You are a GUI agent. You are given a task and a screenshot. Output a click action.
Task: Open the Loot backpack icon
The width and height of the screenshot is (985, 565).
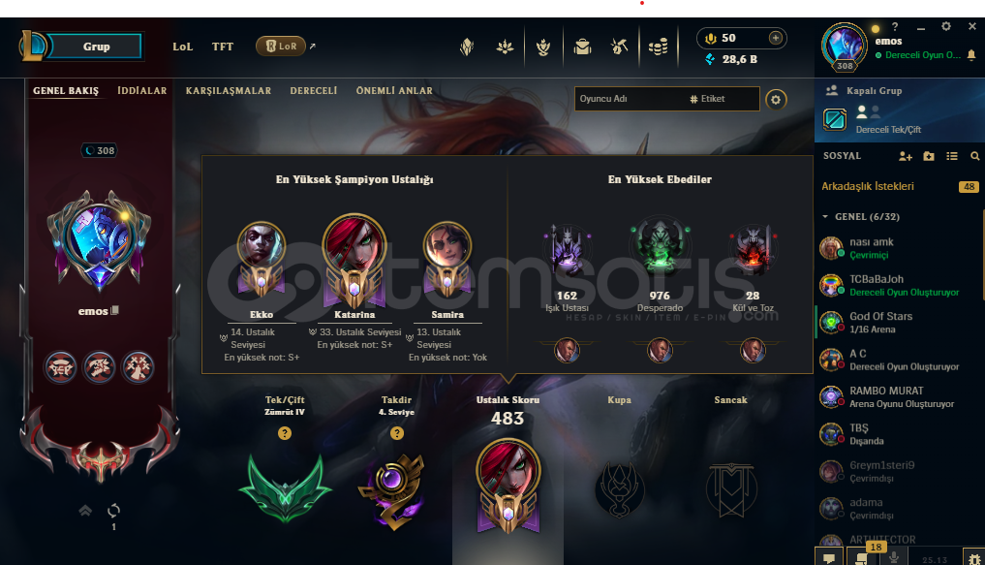(582, 47)
